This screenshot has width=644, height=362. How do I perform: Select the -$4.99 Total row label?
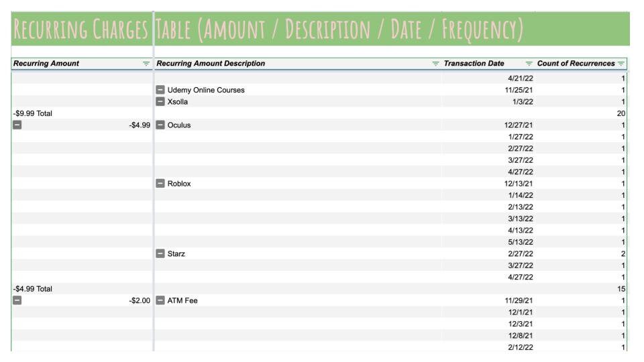click(x=32, y=289)
